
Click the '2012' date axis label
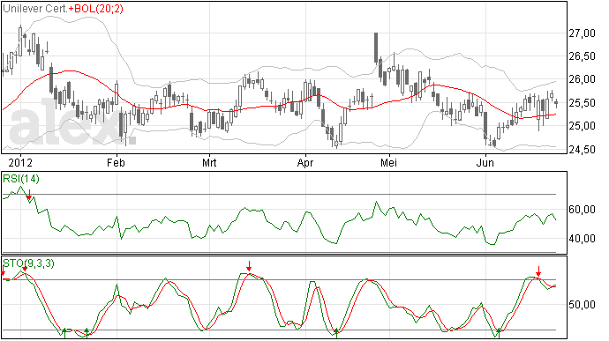point(20,162)
